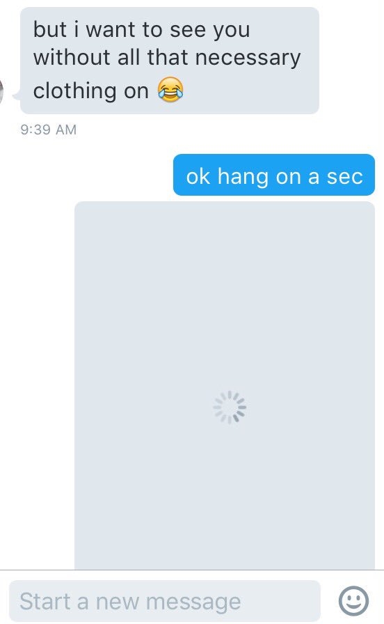This screenshot has width=384, height=624.
Task: Open the sender's profile avatar
Action: pyautogui.click(x=1, y=91)
